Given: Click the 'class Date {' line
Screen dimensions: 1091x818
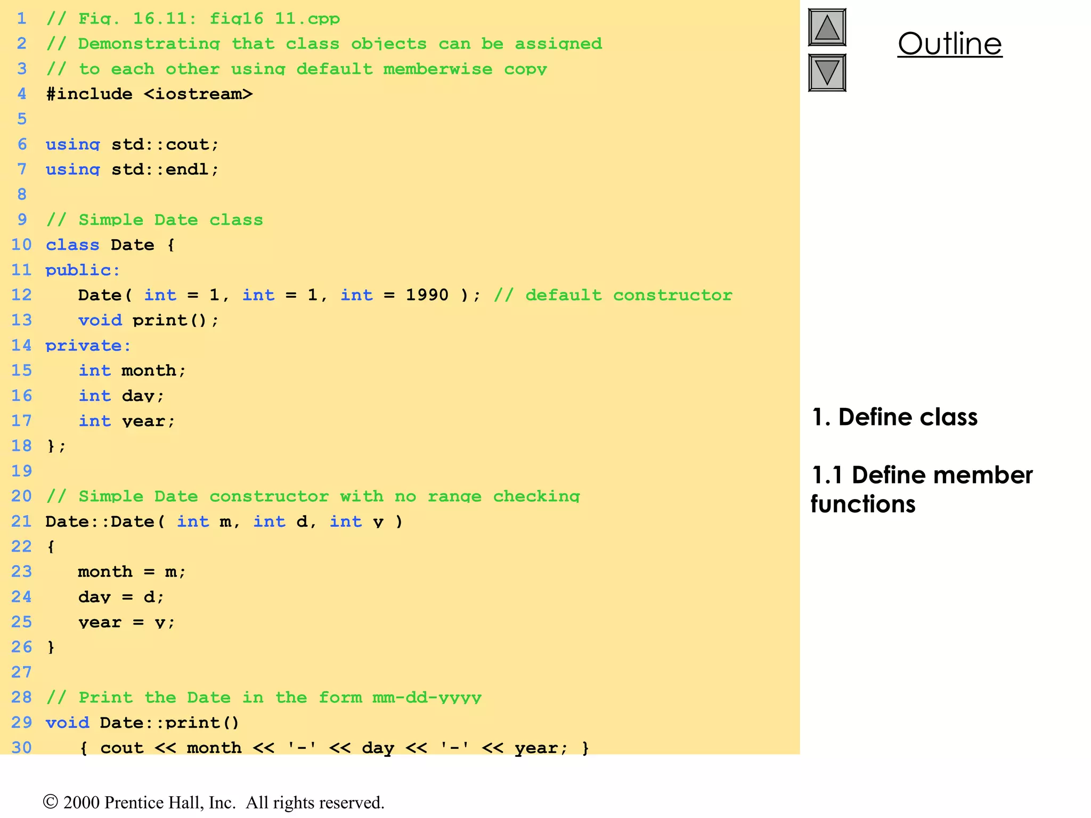Looking at the screenshot, I should (x=110, y=245).
